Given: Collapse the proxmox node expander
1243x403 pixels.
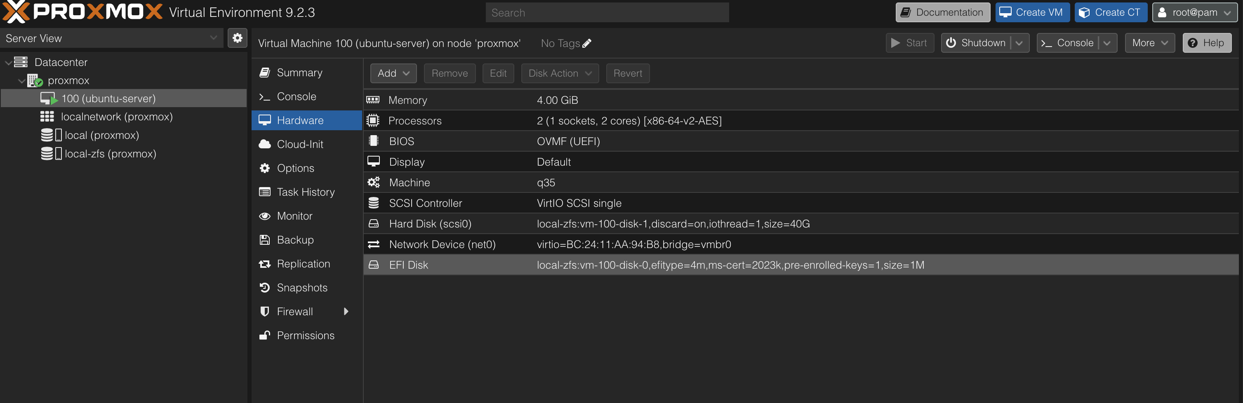Looking at the screenshot, I should (21, 81).
